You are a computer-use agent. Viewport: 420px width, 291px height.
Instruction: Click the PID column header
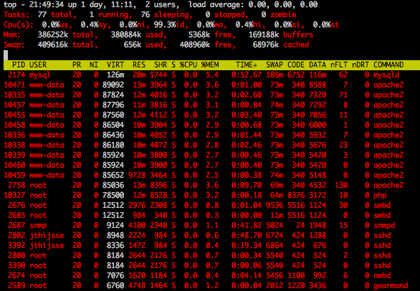pyautogui.click(x=19, y=65)
